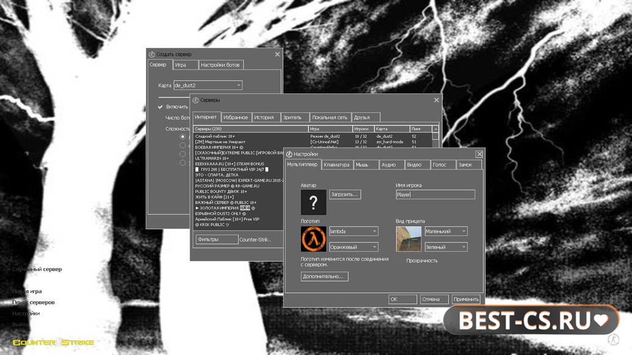
Task: Open the История tab in Серверы
Action: tap(266, 118)
